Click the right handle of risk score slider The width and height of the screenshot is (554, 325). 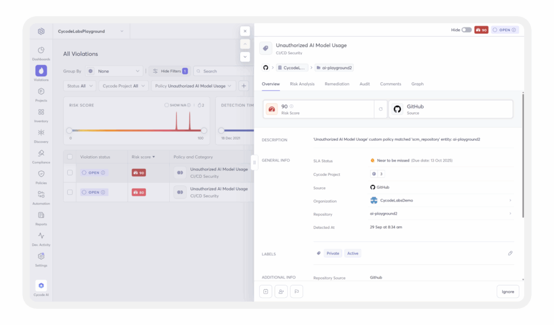coord(204,130)
